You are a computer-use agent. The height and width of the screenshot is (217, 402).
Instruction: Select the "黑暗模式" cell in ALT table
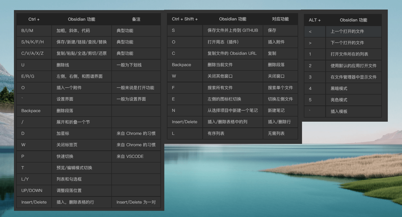coord(339,89)
